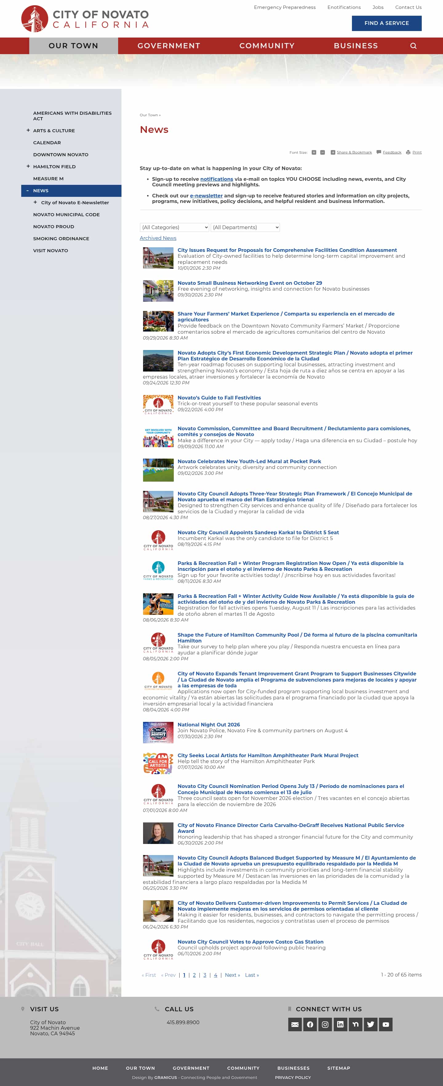Click the Granicus design credit link
Viewport: 443px width, 1086px height.
click(x=166, y=1077)
